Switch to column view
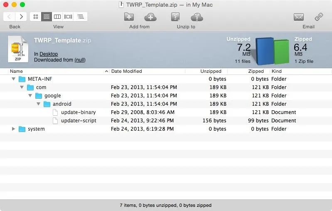The width and height of the screenshot is (332, 211). coord(57,17)
